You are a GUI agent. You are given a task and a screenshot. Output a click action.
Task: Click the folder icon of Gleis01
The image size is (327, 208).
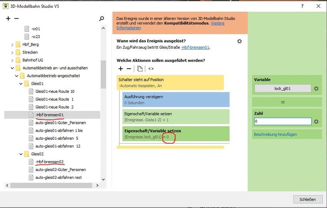click(x=27, y=84)
